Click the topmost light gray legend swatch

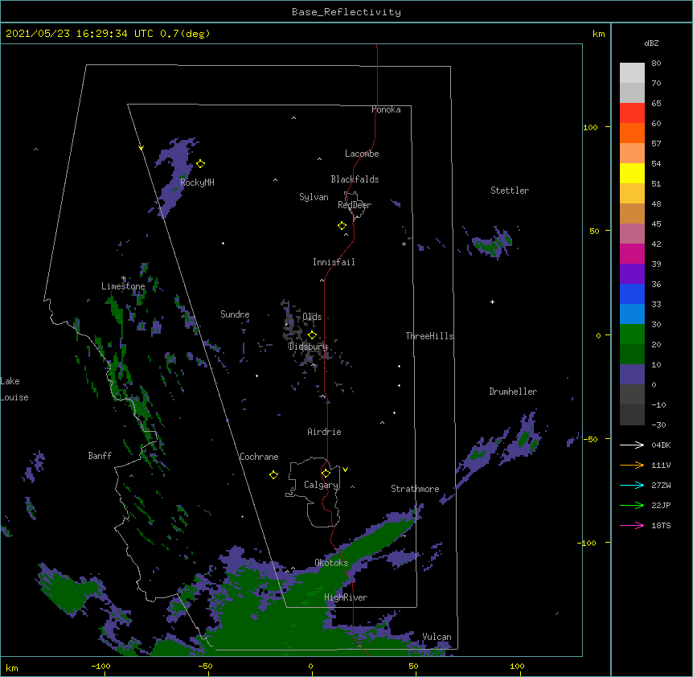(x=632, y=73)
